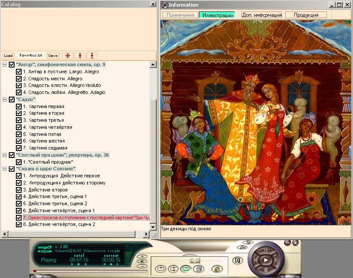
Task: Uncheck "3. Картина третья" checkbox
Action: click(19, 120)
